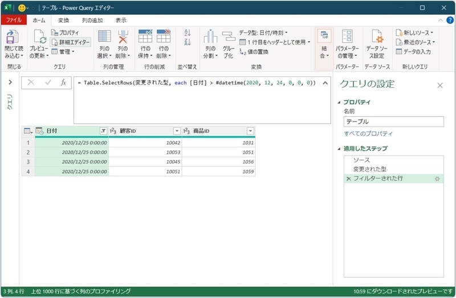Select cell with 顧客ID 10042

[x=145, y=143]
